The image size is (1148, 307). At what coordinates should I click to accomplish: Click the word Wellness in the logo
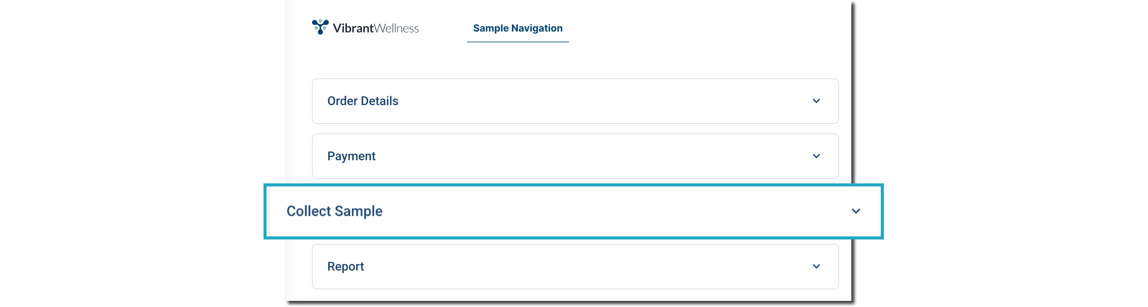tap(396, 28)
